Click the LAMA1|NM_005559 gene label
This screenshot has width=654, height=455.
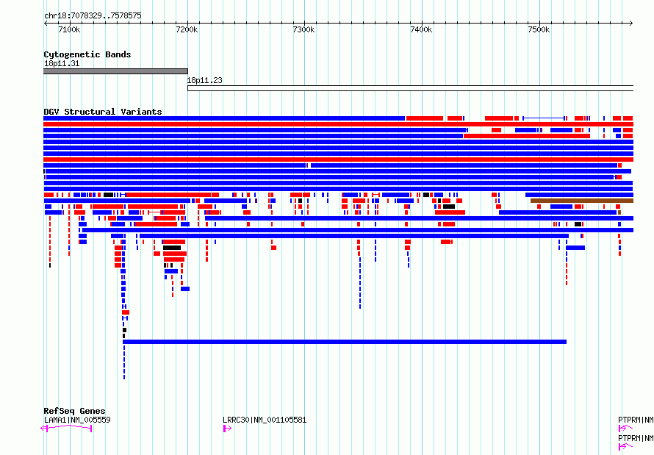77,420
